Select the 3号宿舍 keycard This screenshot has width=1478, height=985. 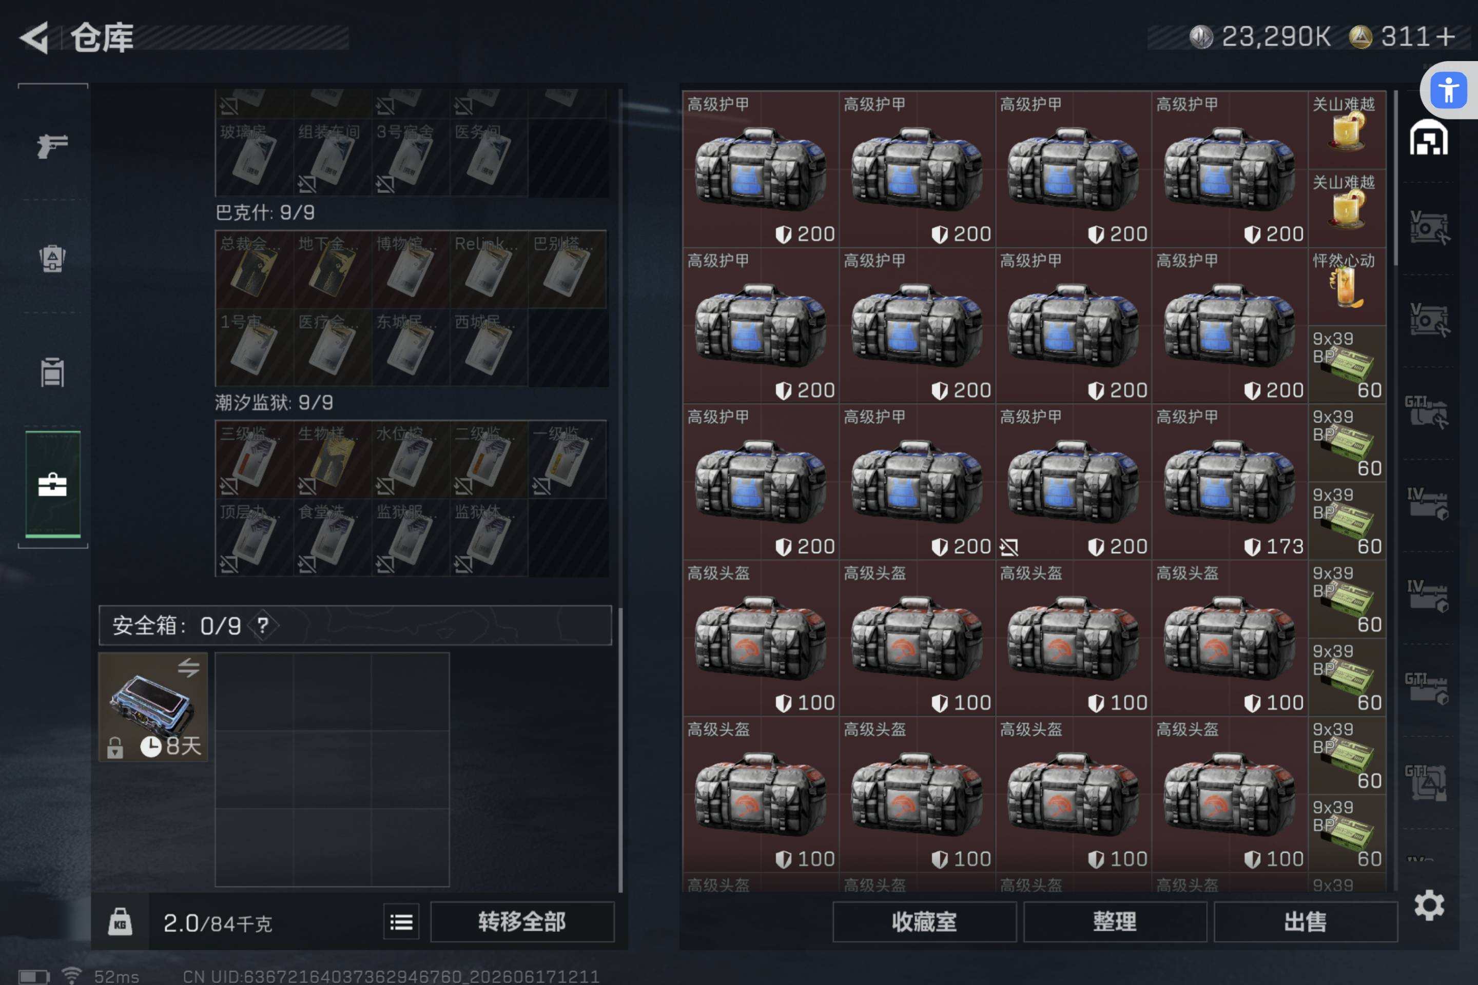tap(411, 157)
